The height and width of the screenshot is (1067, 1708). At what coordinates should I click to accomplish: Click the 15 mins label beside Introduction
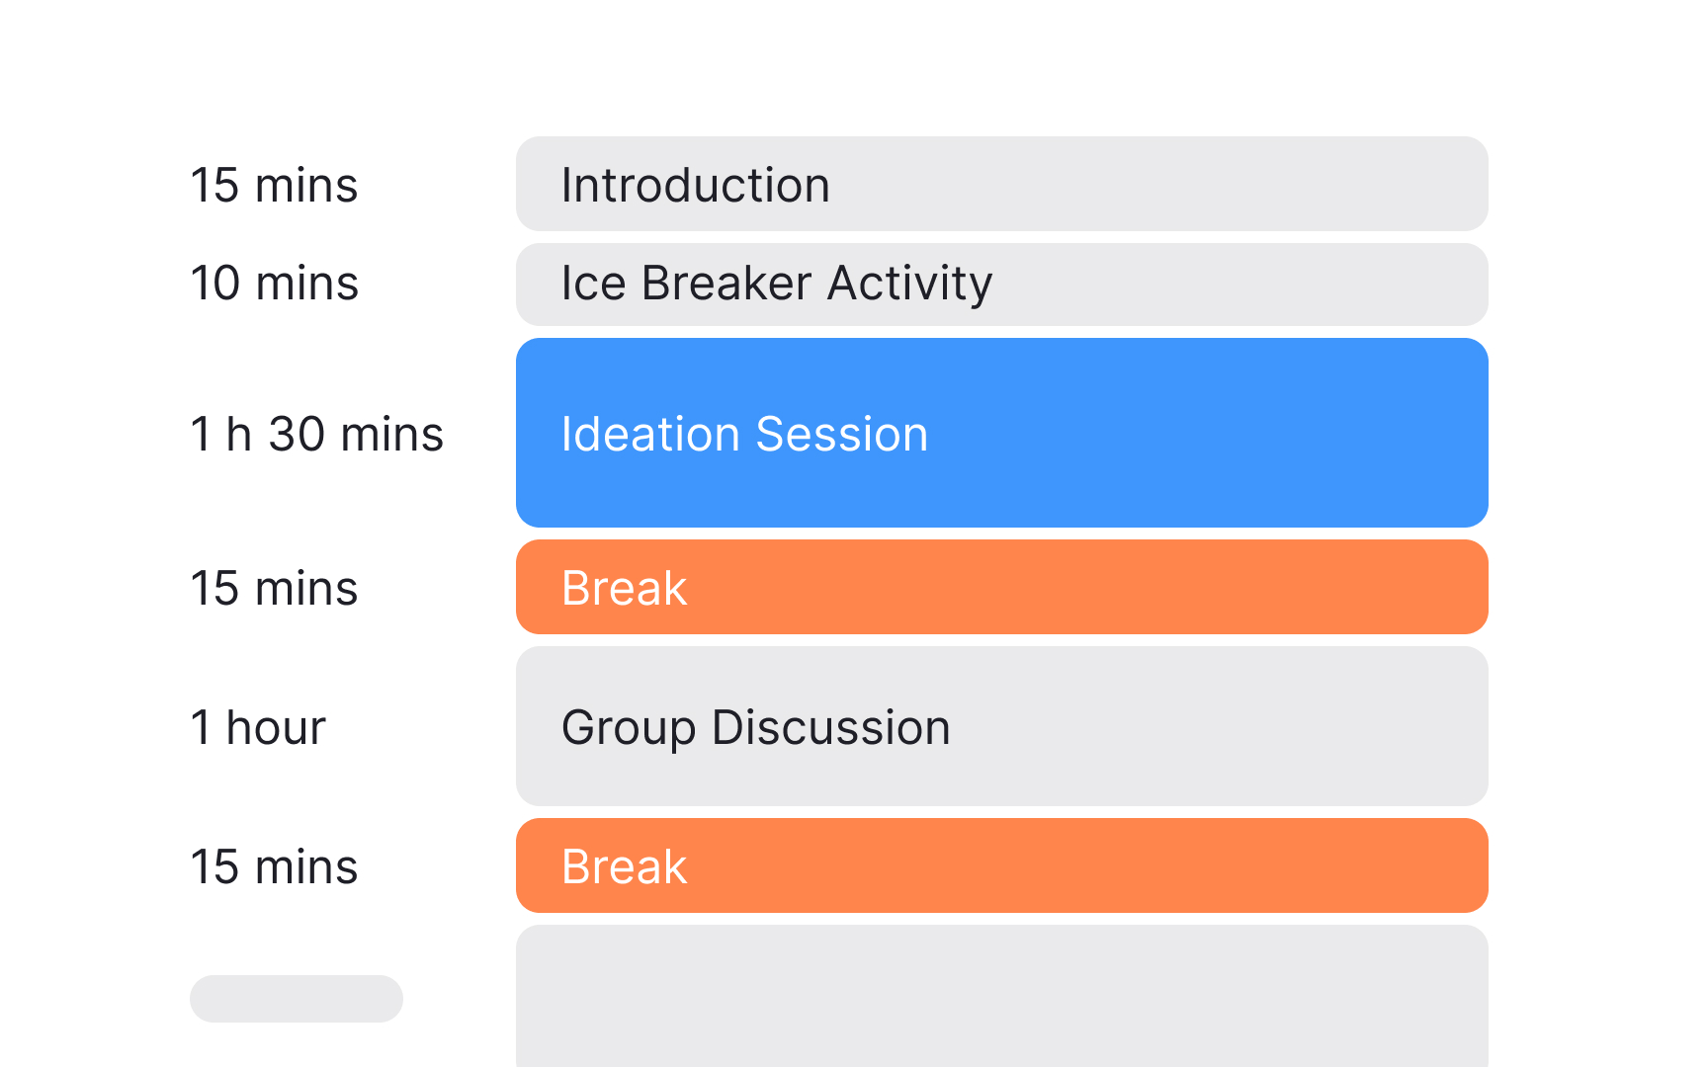click(274, 185)
